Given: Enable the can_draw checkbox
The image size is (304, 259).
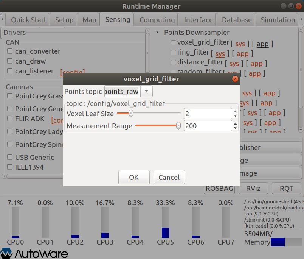Looking at the screenshot, I should (x=10, y=61).
